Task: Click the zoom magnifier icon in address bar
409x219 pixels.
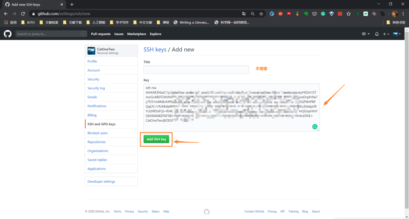Action: click(252, 14)
